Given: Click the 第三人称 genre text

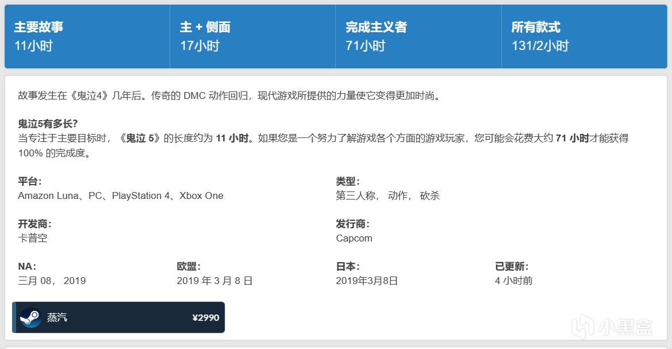Looking at the screenshot, I should point(356,195).
